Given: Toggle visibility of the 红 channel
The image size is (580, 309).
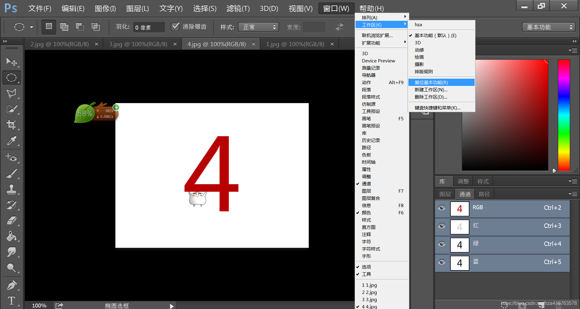Looking at the screenshot, I should pos(442,226).
